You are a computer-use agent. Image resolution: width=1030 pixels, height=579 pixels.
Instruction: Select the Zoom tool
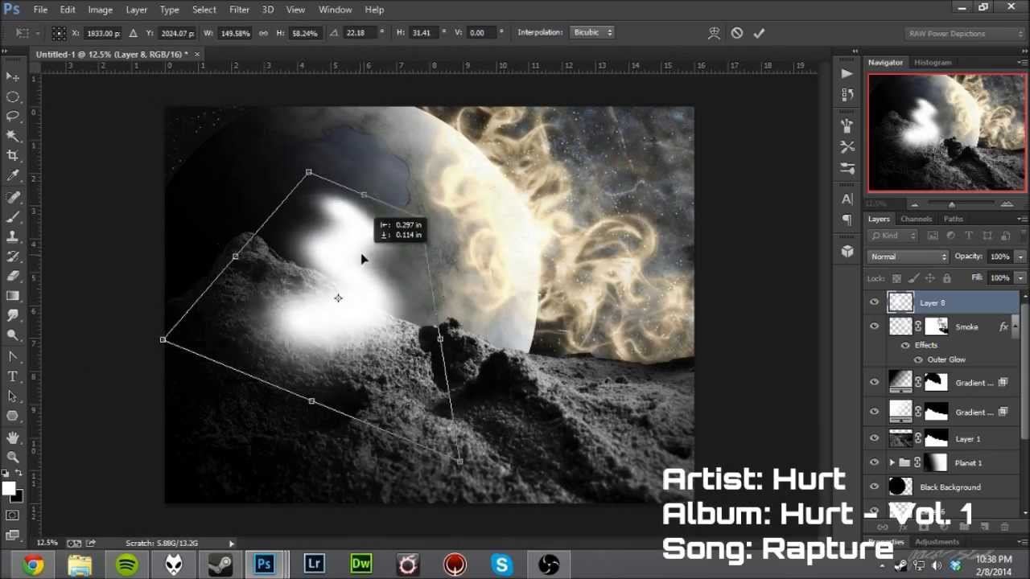pos(13,458)
